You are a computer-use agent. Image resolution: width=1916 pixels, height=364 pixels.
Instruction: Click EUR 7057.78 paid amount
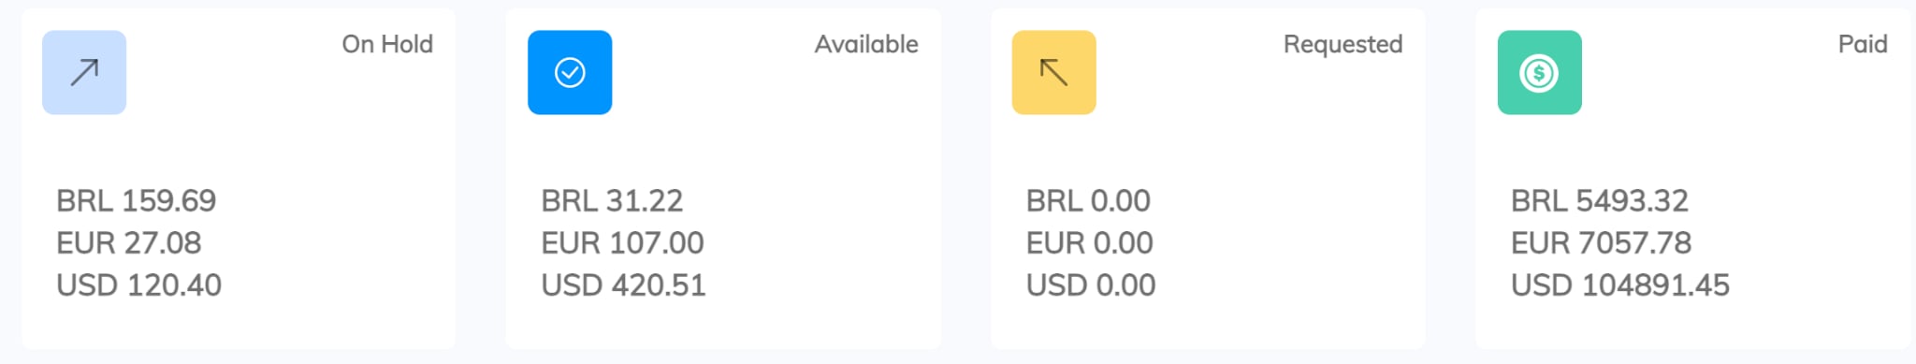click(x=1602, y=242)
